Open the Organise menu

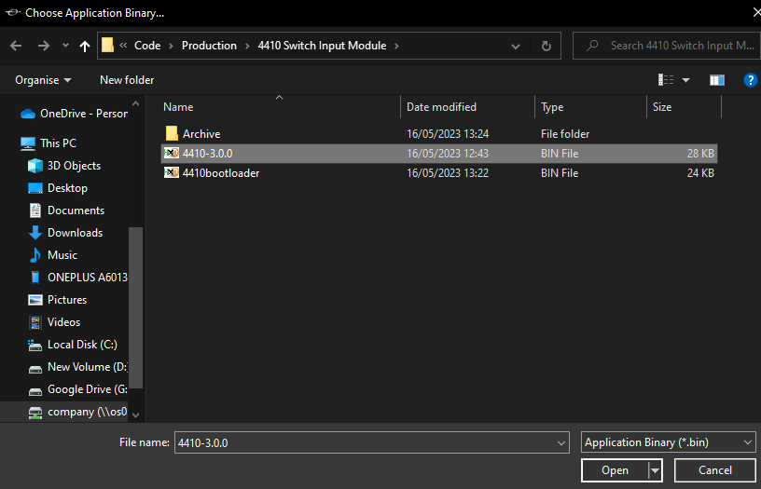pos(43,80)
